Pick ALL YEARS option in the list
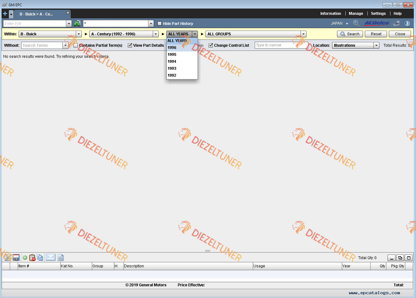416x298 pixels. click(182, 41)
